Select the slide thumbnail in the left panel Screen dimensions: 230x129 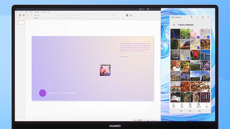tap(21, 22)
